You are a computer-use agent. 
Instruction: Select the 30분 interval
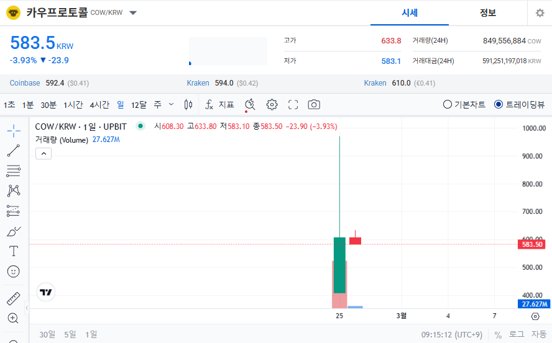coord(48,105)
